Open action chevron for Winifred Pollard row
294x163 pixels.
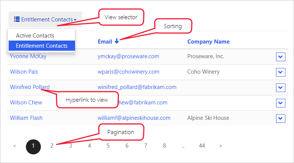click(280, 87)
